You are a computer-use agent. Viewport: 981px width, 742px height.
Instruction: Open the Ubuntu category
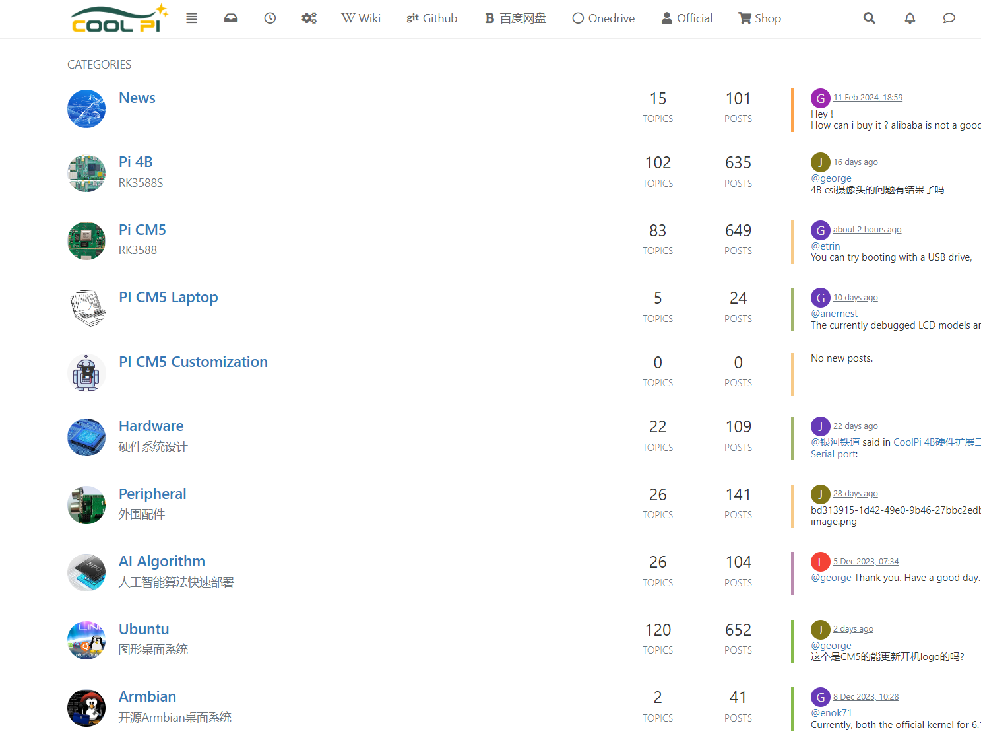(144, 629)
